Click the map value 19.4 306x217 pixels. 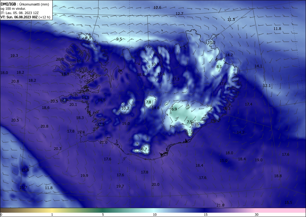pyautogui.click(x=81, y=132)
